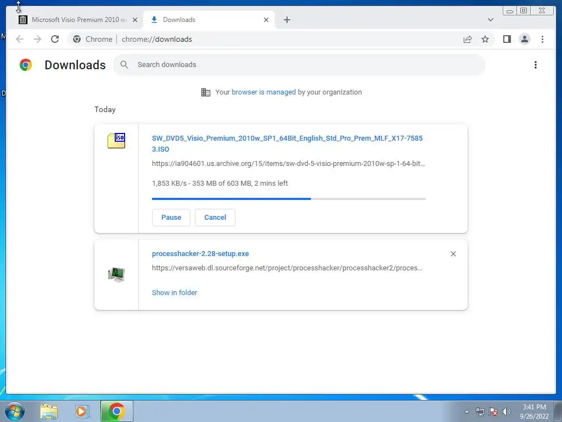Bookmark this page with the star icon
This screenshot has width=562, height=422.
tap(485, 39)
